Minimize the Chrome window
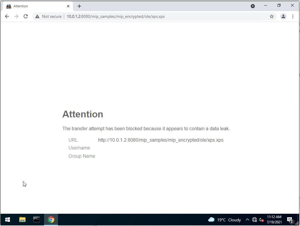The height and width of the screenshot is (226, 300). click(266, 6)
